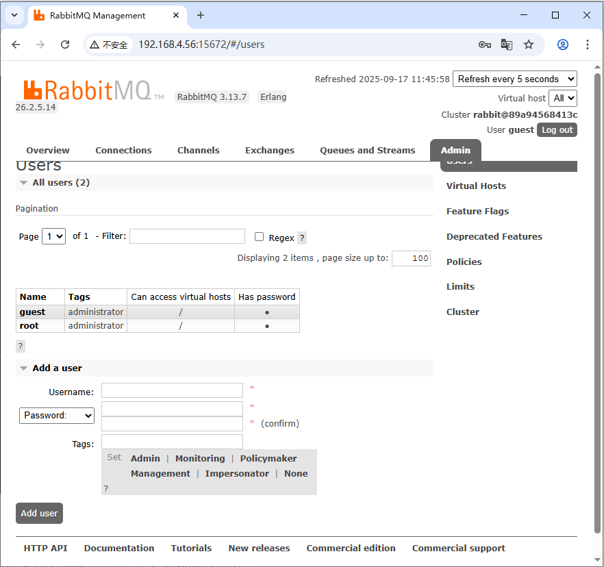The image size is (604, 567).
Task: Click the RabbitMQ logo
Action: tap(86, 90)
